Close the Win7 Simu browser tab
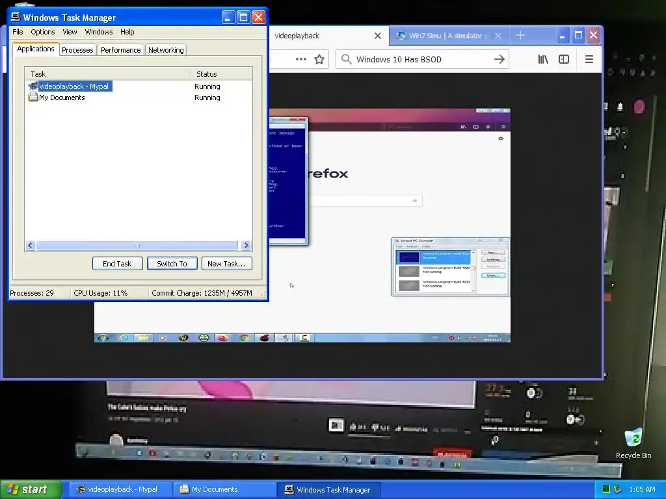Image resolution: width=666 pixels, height=499 pixels. pyautogui.click(x=498, y=36)
